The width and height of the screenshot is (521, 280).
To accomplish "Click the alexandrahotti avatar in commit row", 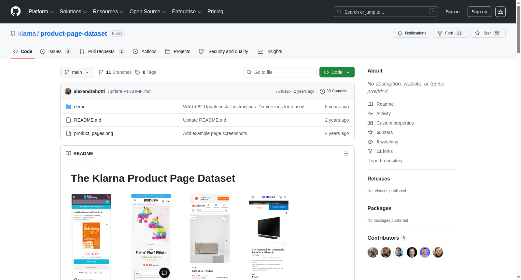I will click(68, 91).
